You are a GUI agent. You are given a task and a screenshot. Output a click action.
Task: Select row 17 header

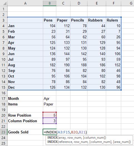pos(4,98)
